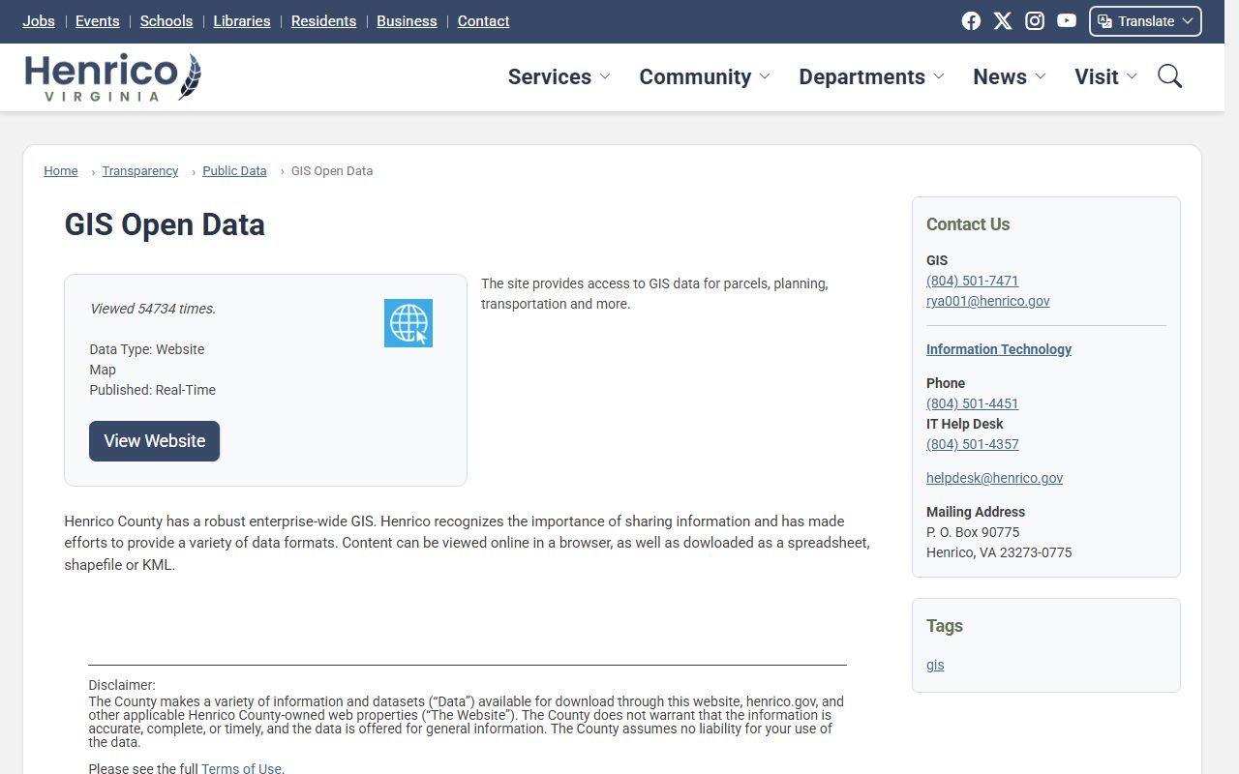Go to Home breadcrumb
This screenshot has width=1239, height=774.
pyautogui.click(x=61, y=171)
